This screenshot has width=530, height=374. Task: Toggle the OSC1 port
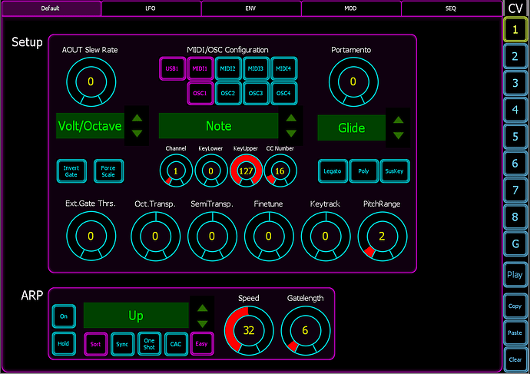click(200, 93)
